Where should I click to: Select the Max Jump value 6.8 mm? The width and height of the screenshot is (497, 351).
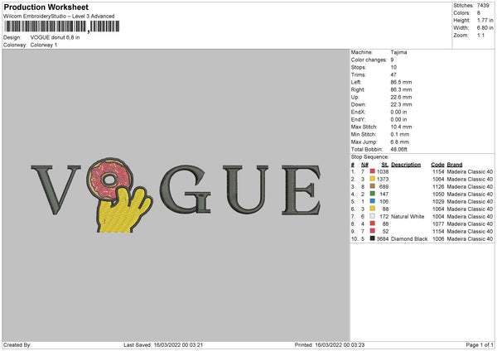400,142
